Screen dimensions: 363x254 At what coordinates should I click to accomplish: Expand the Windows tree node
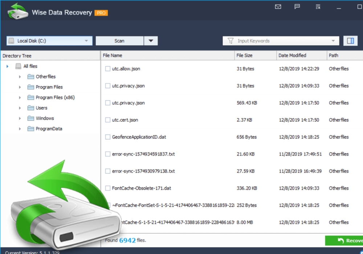point(20,118)
